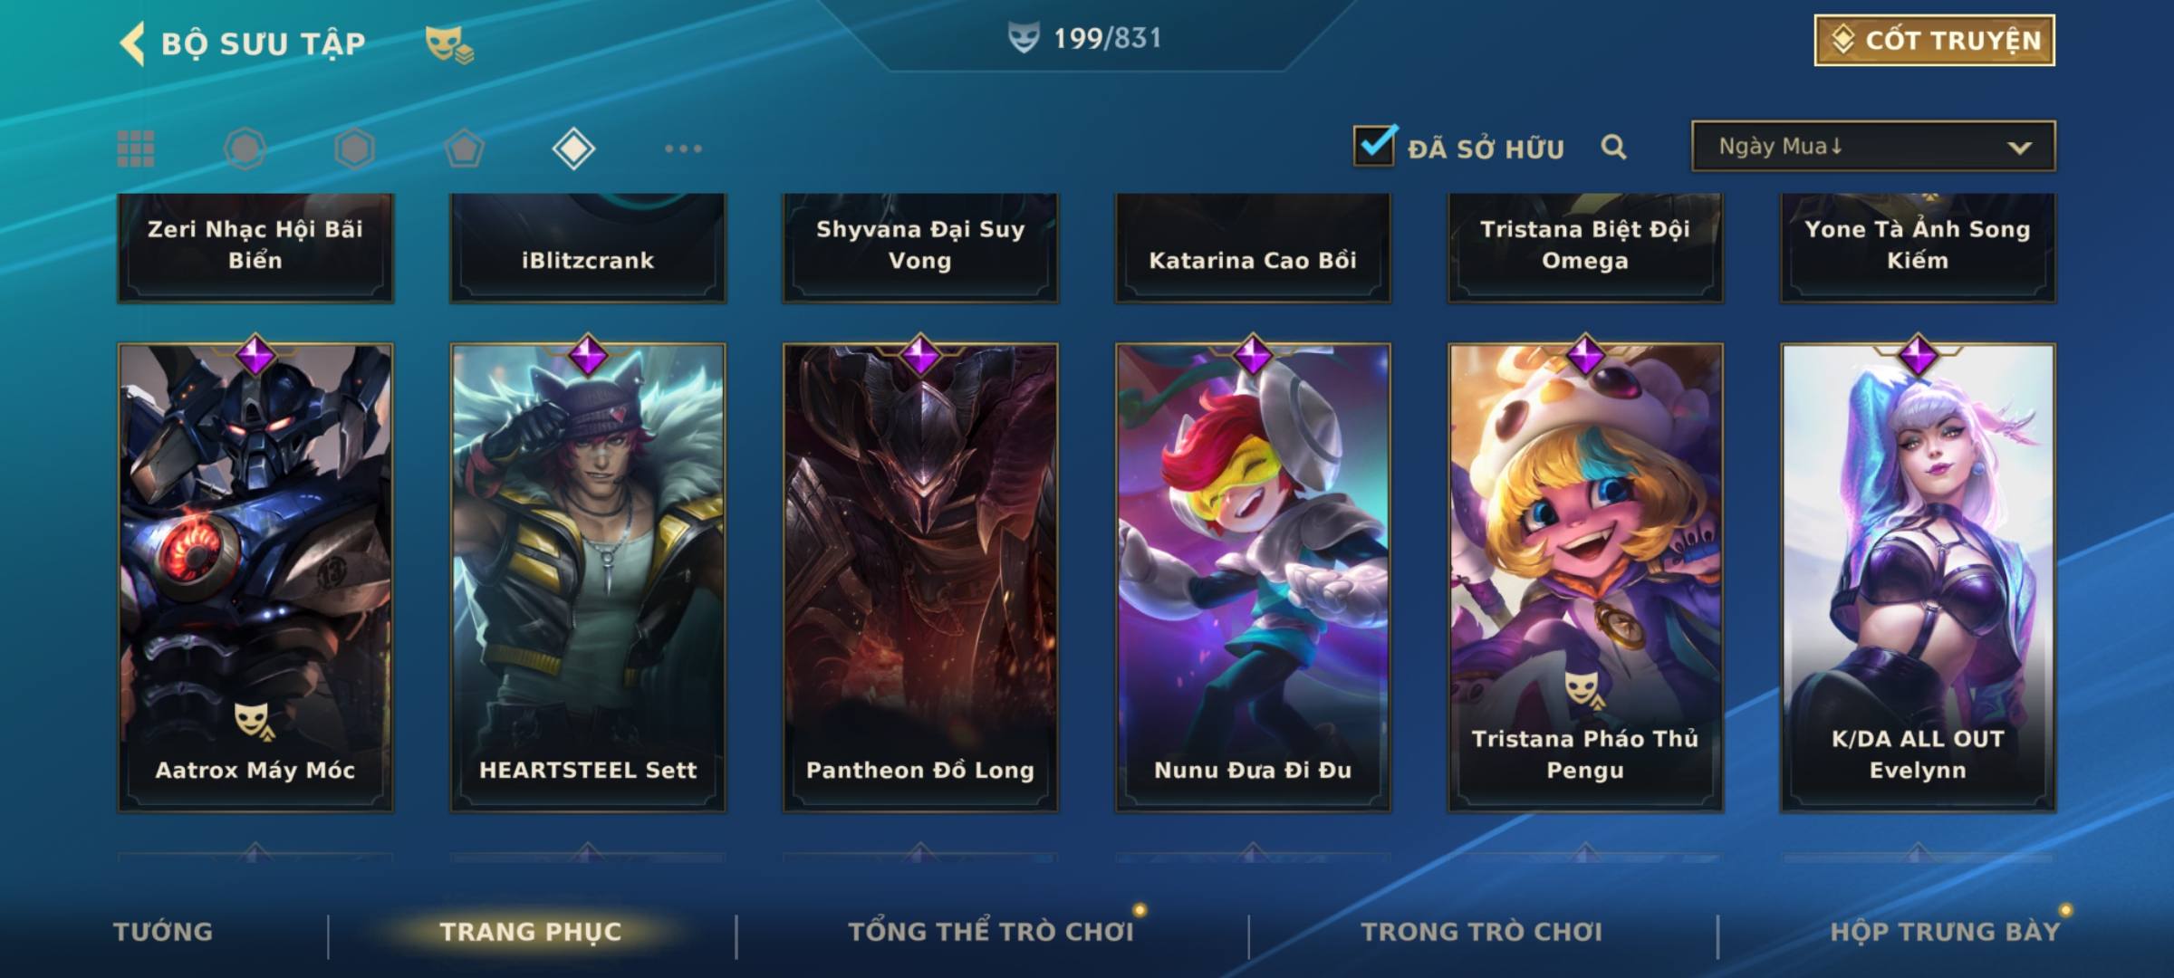Open the HEARTSTEEL Sett skin card
This screenshot has width=2174, height=978.
[588, 577]
